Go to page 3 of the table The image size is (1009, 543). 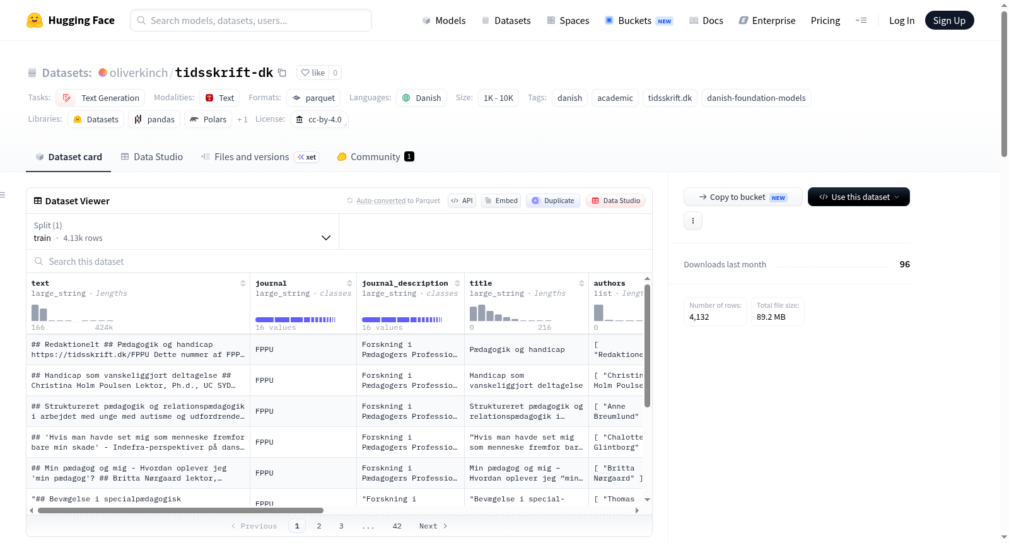click(341, 526)
